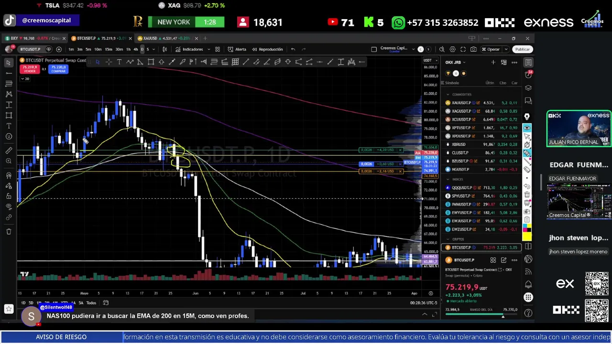Viewport: 612px width, 344px height.
Task: Select the text T tool in floating toolbar
Action: 119,62
